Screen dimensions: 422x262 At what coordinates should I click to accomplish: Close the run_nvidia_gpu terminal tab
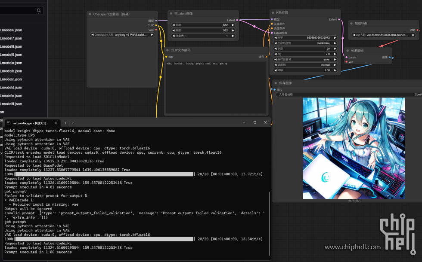coord(56,123)
